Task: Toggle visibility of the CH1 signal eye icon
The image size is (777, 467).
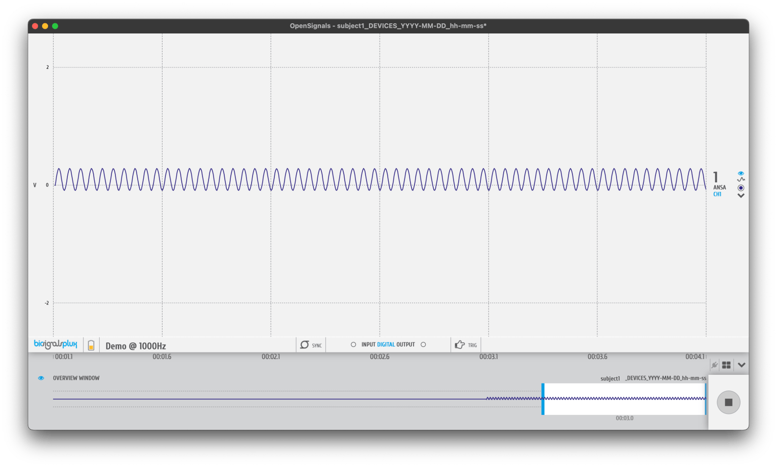Action: tap(741, 173)
